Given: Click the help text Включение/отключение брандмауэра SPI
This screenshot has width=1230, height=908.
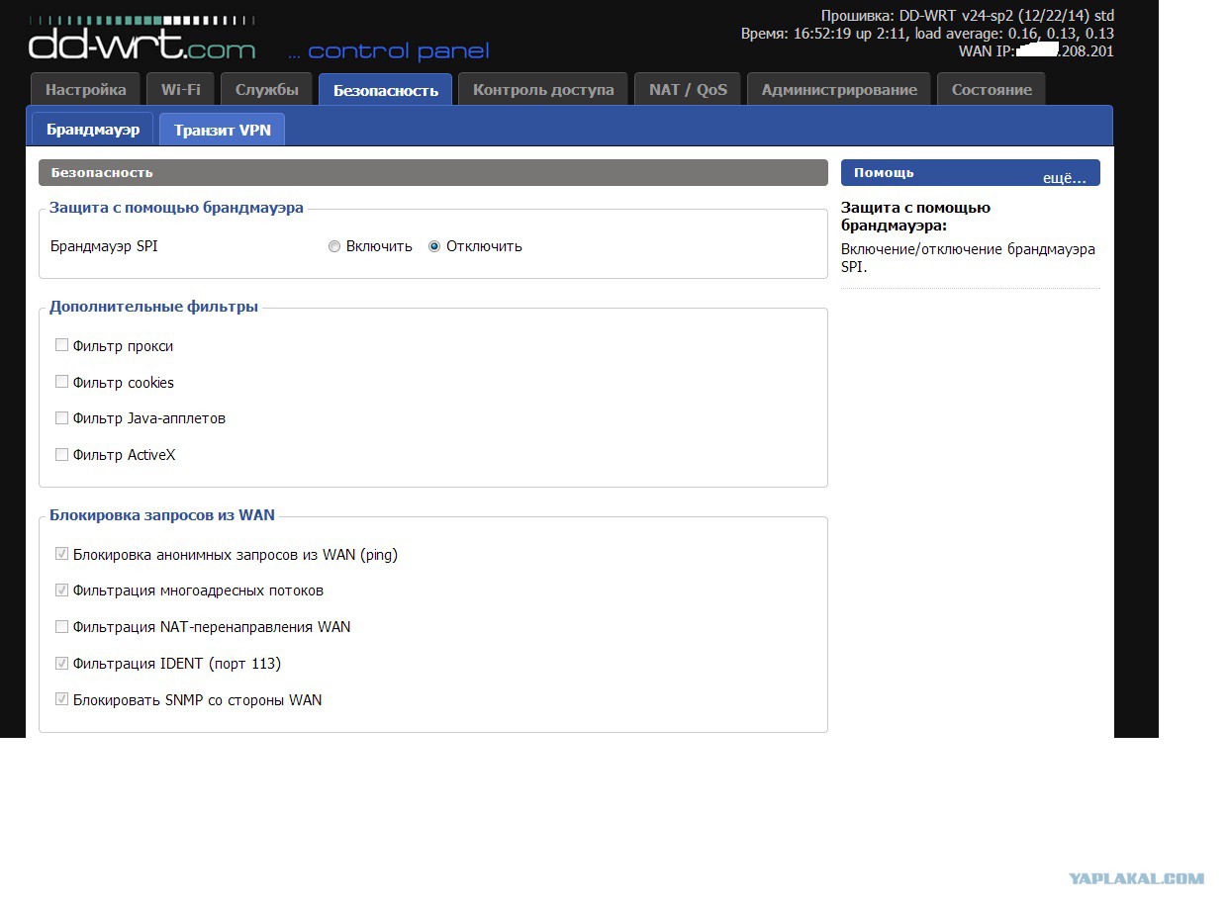Looking at the screenshot, I should pos(968,258).
